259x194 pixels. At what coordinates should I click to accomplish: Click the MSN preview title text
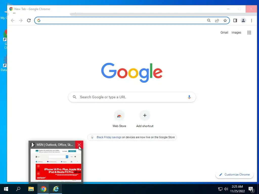tap(55, 145)
